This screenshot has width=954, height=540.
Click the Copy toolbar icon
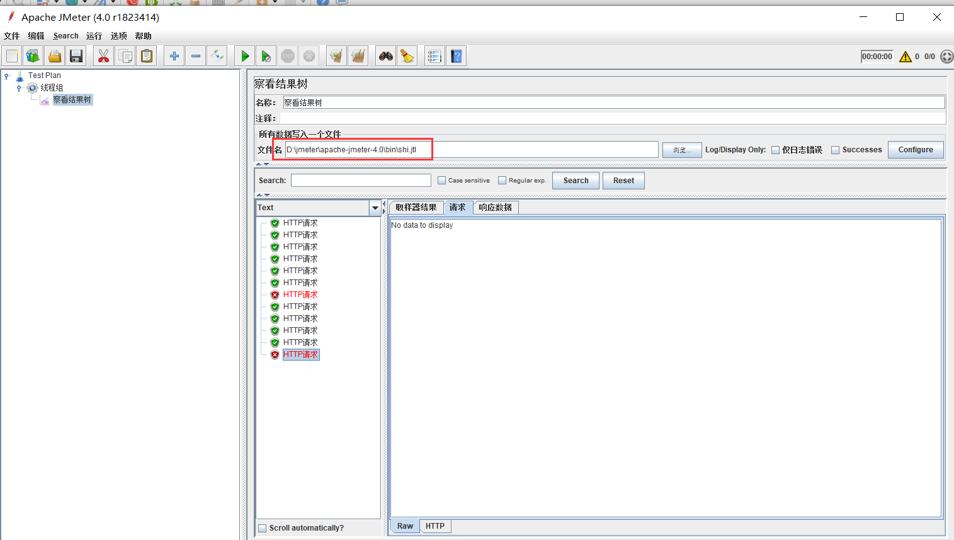125,56
